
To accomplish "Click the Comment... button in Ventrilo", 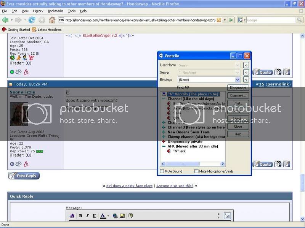I will 238,96.
